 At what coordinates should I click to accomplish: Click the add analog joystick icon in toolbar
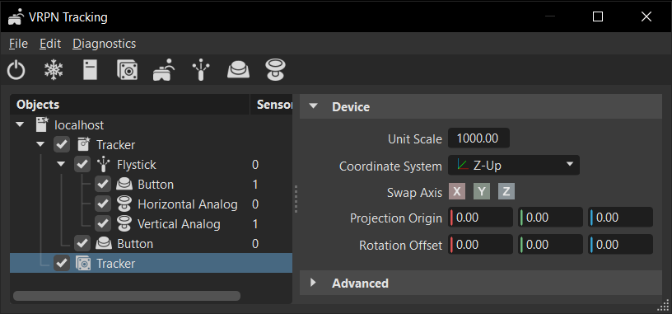pyautogui.click(x=276, y=70)
